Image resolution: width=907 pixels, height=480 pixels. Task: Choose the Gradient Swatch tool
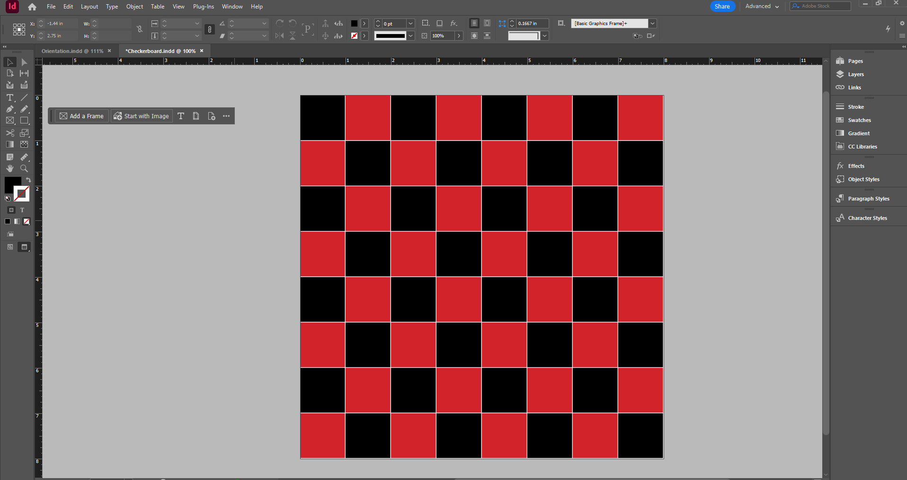point(9,145)
